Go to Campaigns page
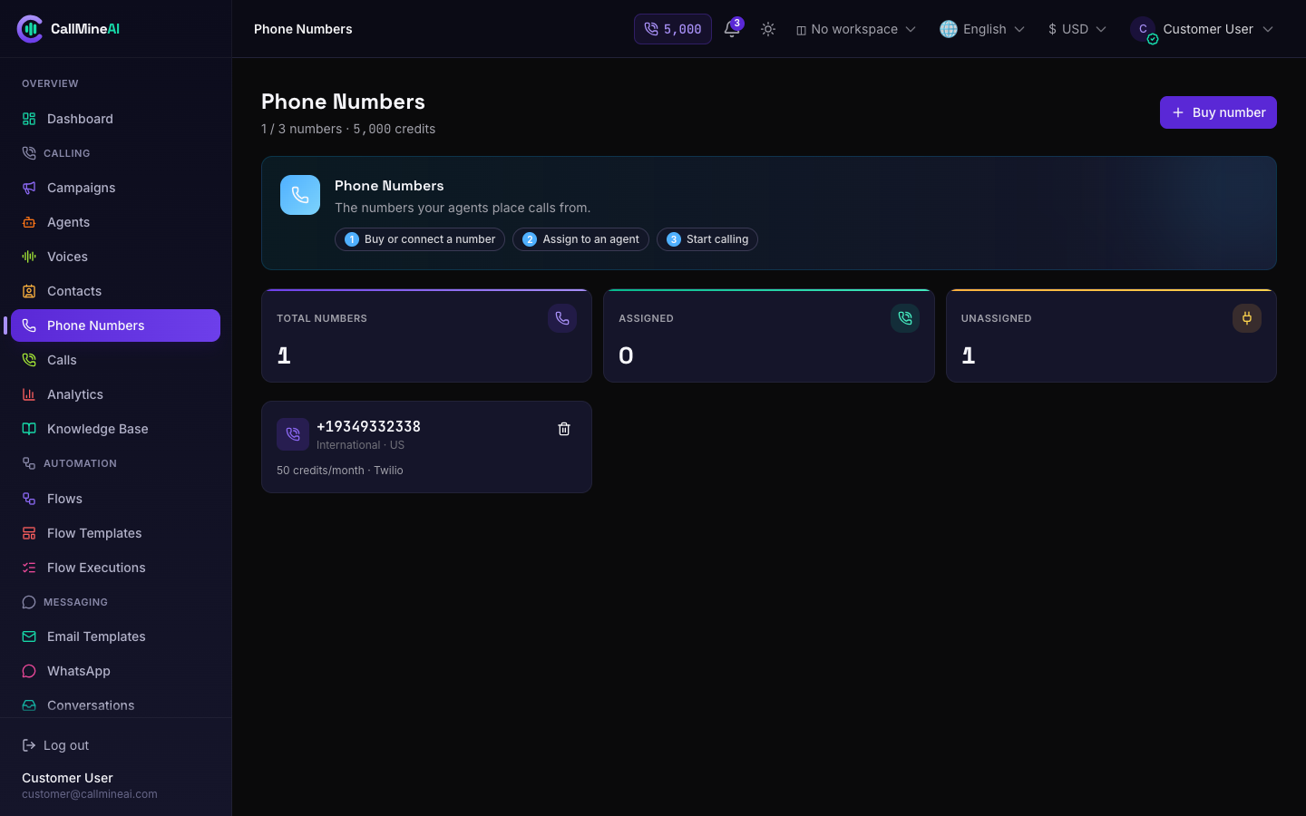 115,188
